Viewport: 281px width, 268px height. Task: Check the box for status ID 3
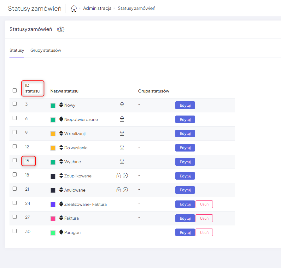click(x=15, y=104)
